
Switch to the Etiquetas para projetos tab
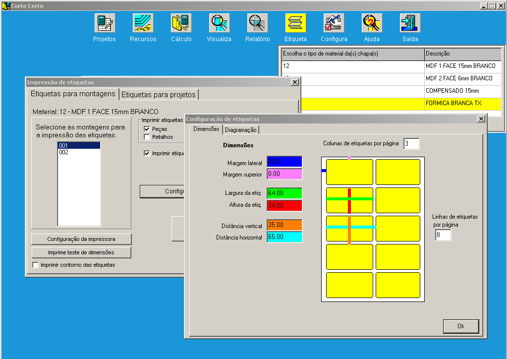[158, 94]
